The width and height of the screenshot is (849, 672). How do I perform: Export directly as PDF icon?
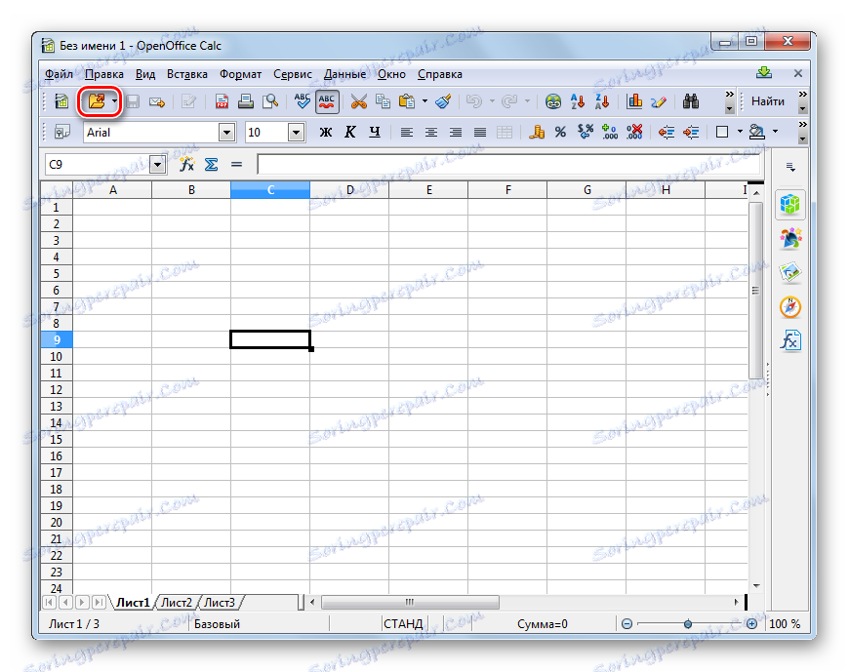click(222, 101)
